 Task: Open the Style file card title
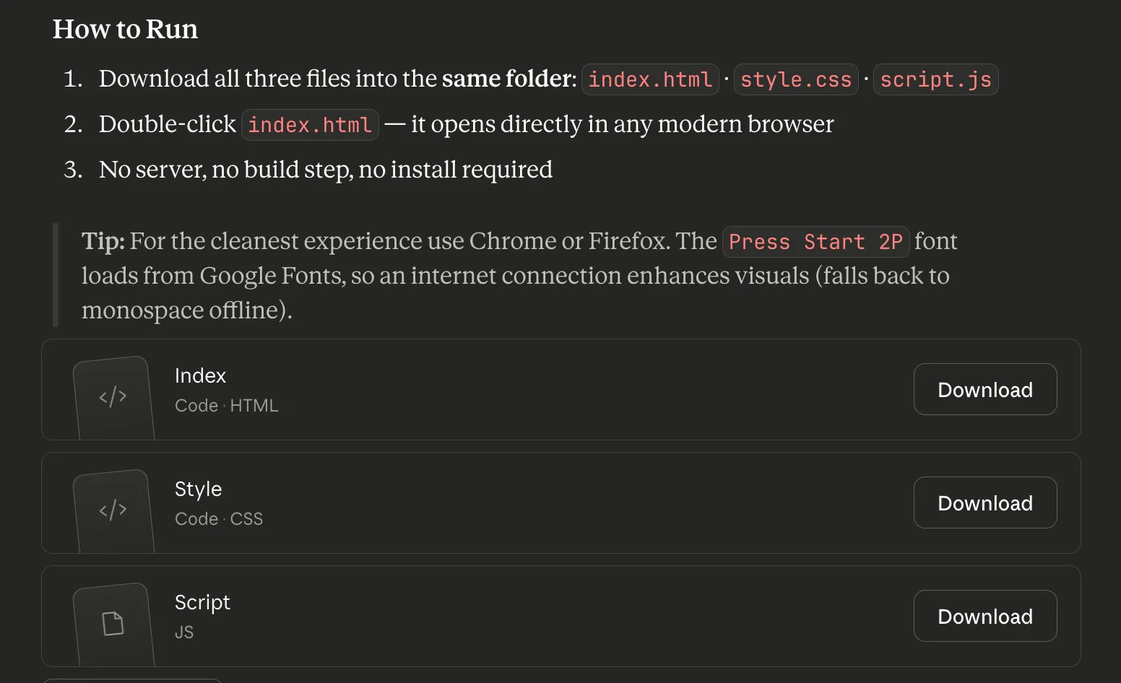click(198, 489)
